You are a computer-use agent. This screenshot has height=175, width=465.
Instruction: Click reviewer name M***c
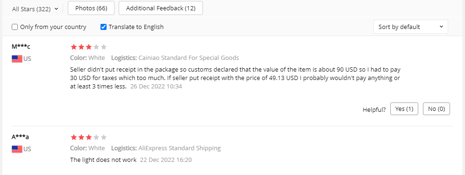[21, 46]
